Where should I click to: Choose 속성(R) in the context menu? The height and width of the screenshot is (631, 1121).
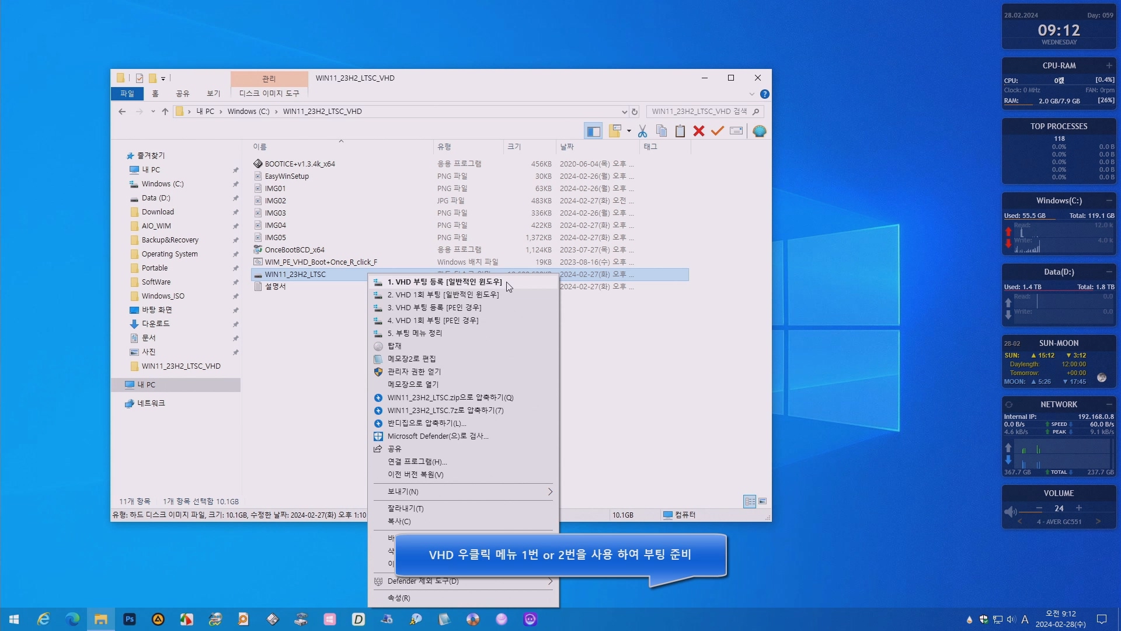pos(463,598)
